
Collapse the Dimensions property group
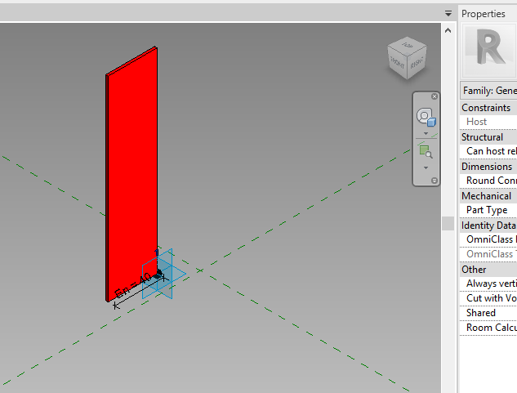[488, 167]
